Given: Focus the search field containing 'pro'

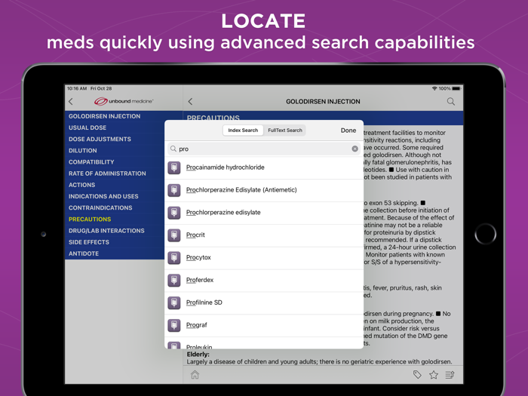Looking at the screenshot, I should pos(264,149).
